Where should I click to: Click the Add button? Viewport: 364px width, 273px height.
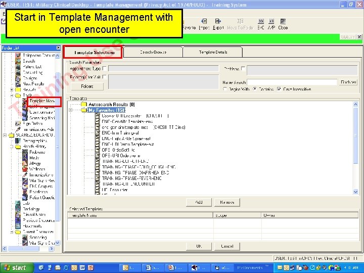click(199, 202)
